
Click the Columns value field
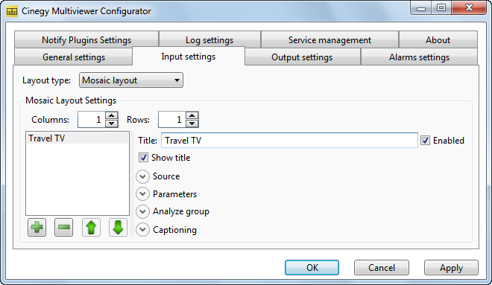point(92,120)
